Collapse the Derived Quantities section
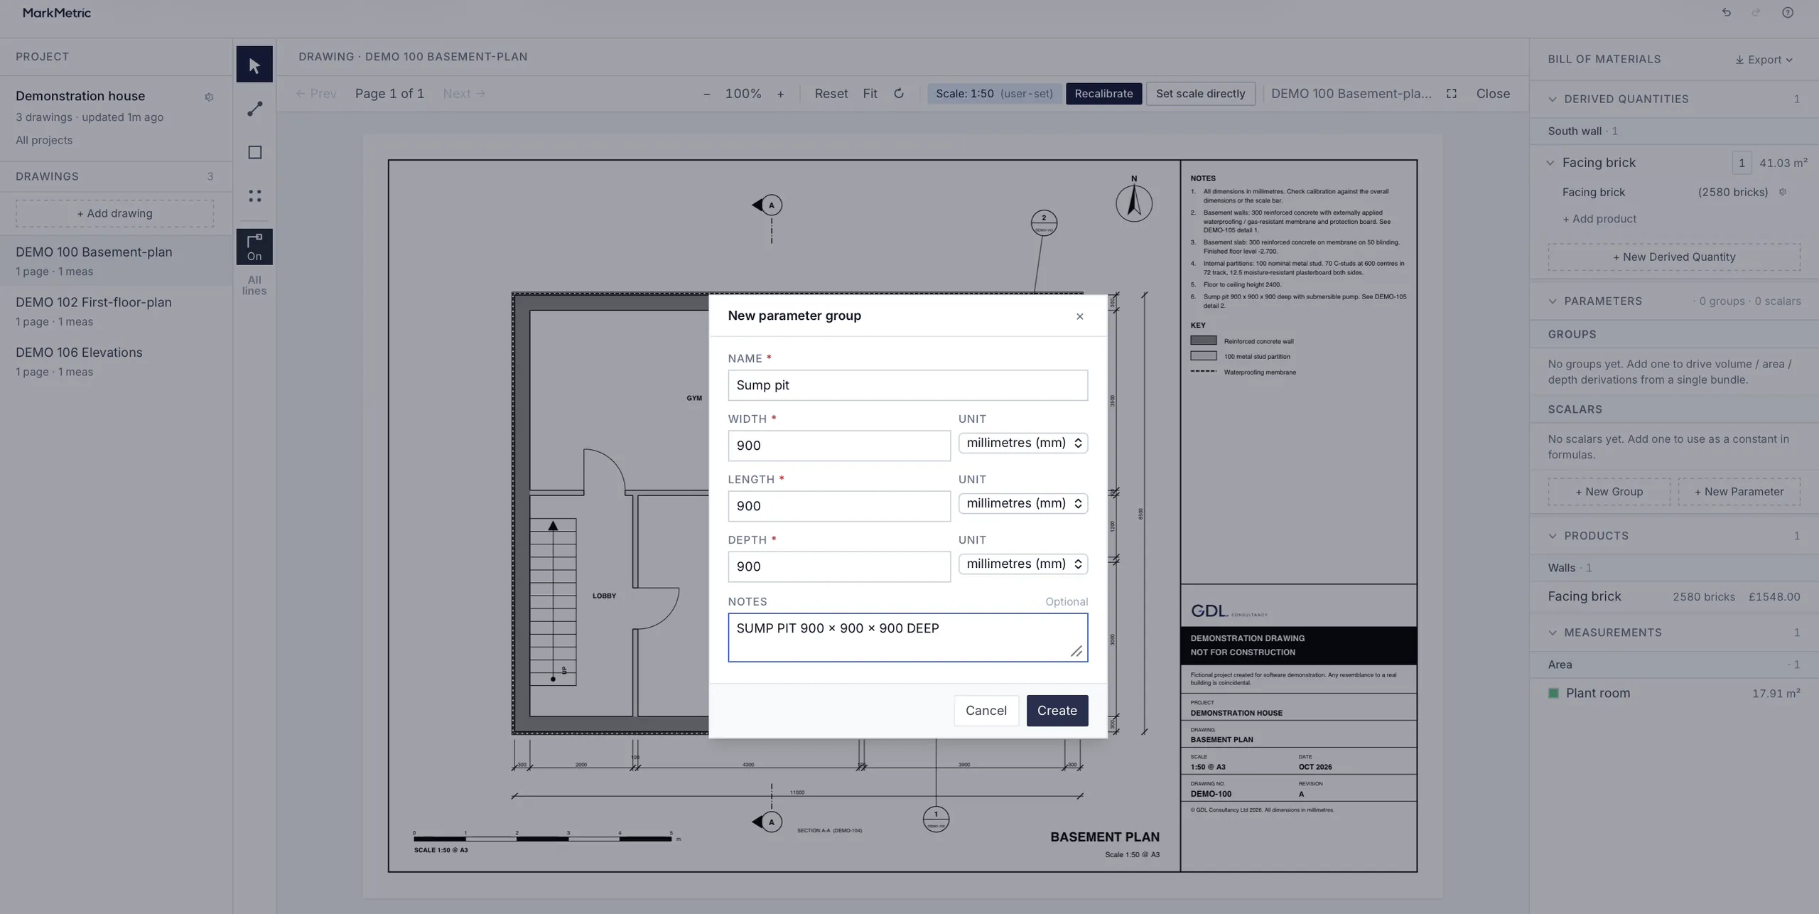1819x914 pixels. 1553,99
